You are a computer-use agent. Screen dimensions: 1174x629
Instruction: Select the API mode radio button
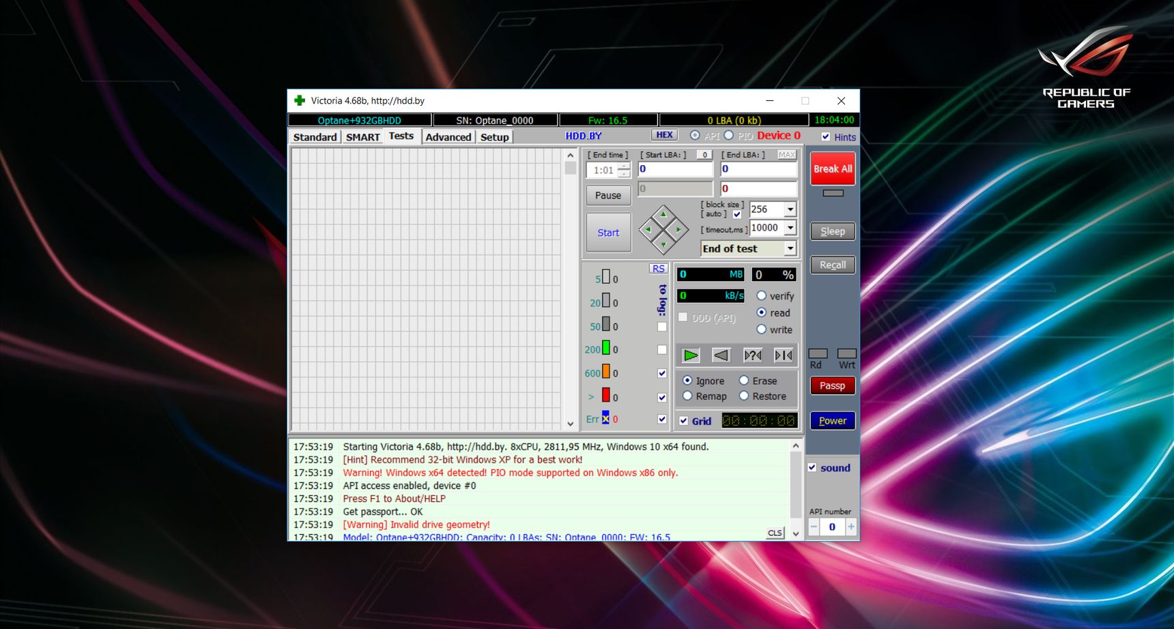(x=695, y=135)
